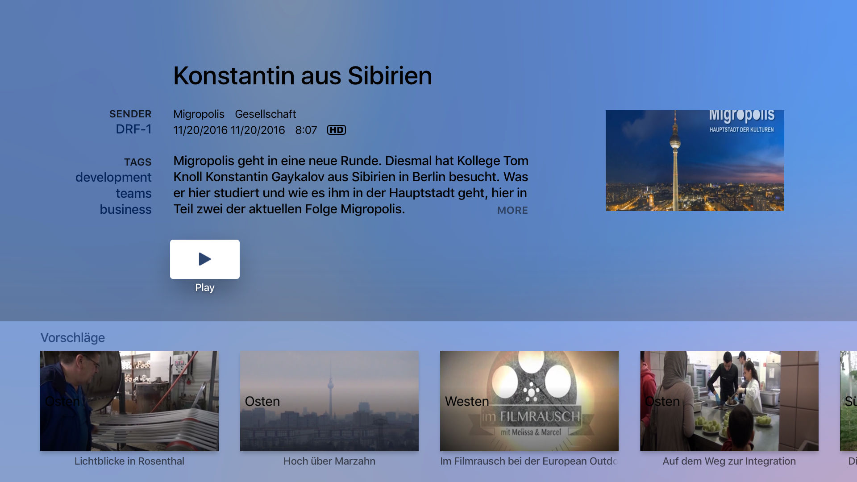Screen dimensions: 857x482
Task: Click the episode description paragraph
Action: pyautogui.click(x=351, y=185)
